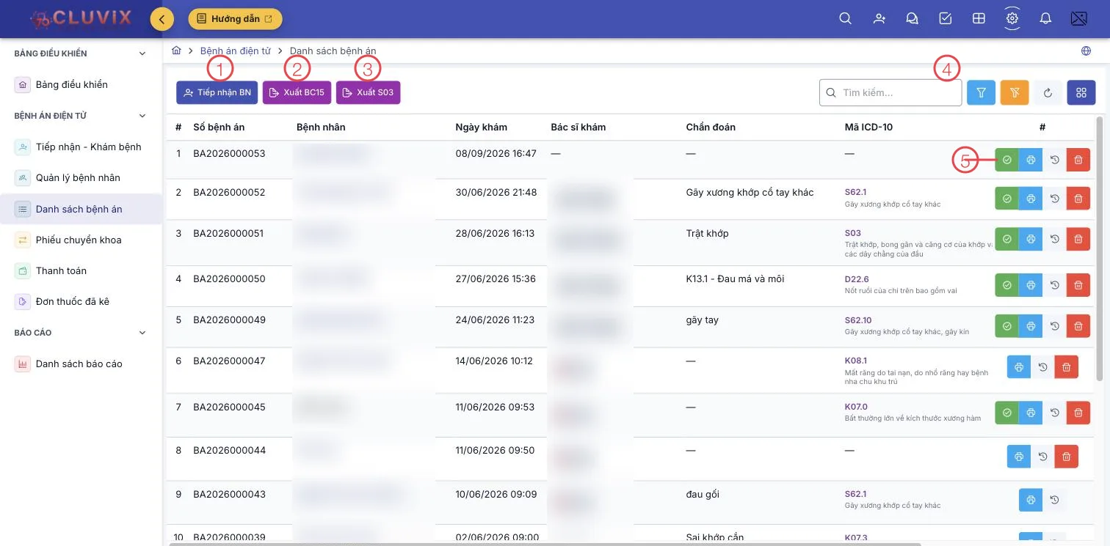This screenshot has width=1110, height=546.
Task: View history of record BA2026000043
Action: point(1054,500)
